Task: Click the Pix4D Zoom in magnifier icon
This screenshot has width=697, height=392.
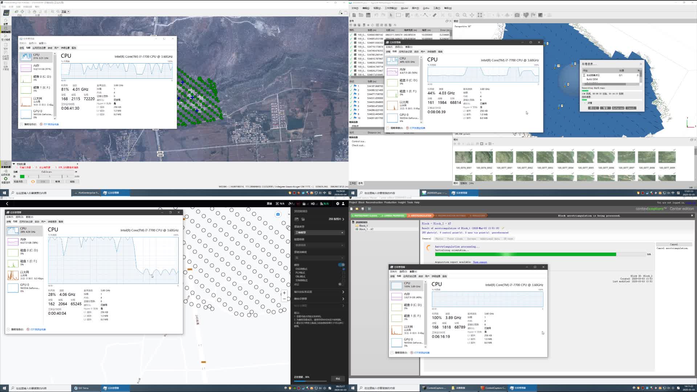Action: 53,12
